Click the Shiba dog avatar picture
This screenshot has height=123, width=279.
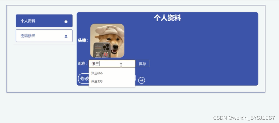107,41
